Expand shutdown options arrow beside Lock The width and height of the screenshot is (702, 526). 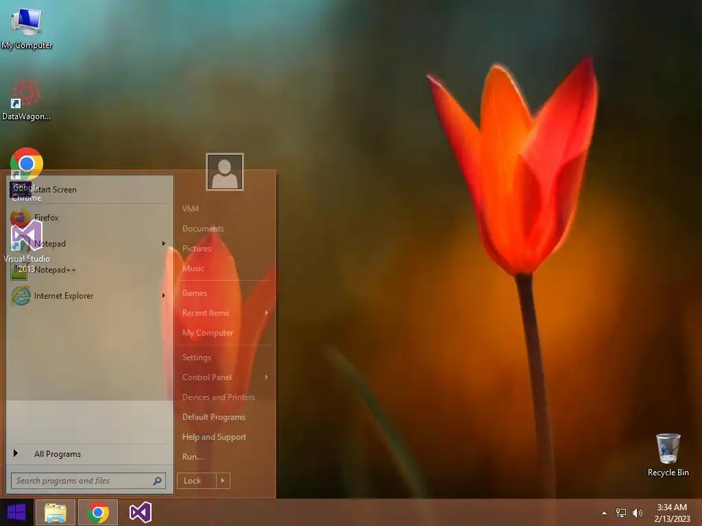(223, 481)
